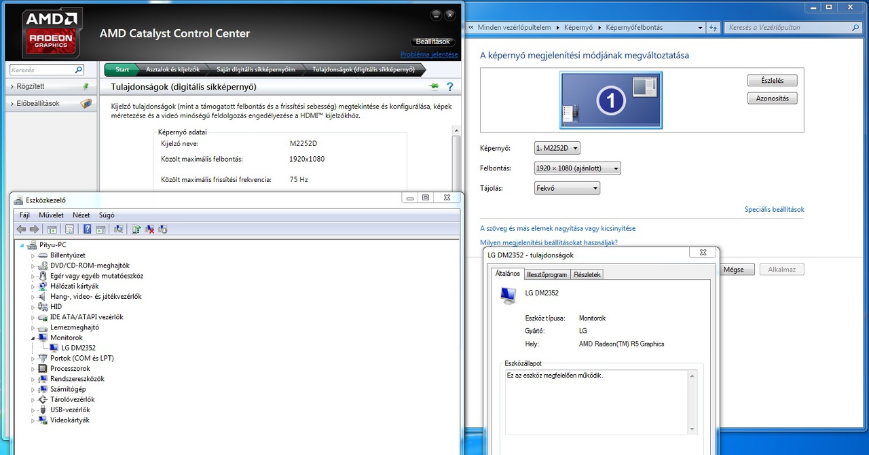Screen dimensions: 869x455
Task: Click the Azonosítás button
Action: [x=773, y=98]
